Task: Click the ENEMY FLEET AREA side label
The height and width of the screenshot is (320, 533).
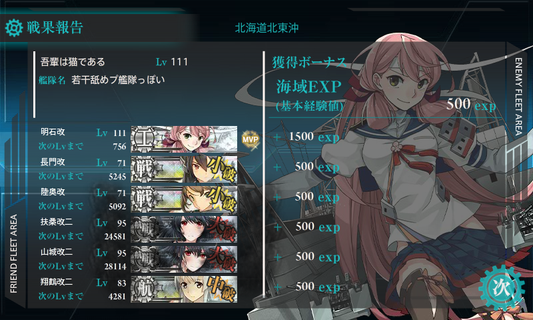Action: tap(518, 97)
